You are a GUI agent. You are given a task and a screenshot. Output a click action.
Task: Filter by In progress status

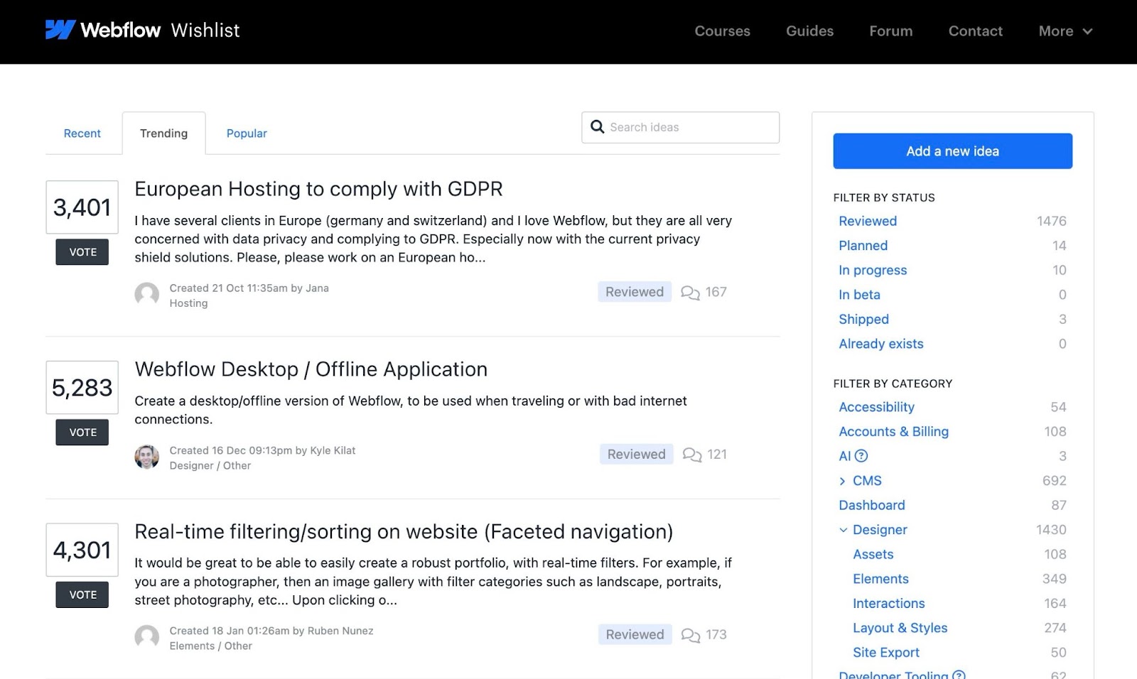tap(873, 270)
